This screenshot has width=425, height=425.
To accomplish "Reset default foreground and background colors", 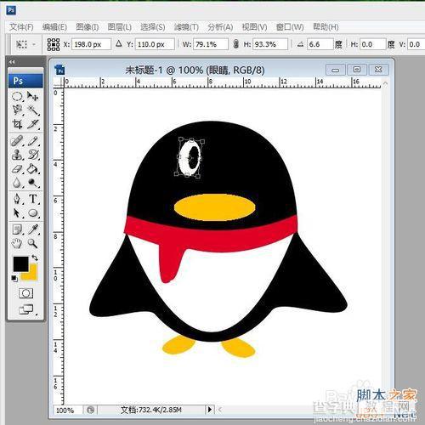I will 14,278.
